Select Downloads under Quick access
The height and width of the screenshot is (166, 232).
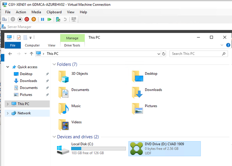tap(28, 81)
